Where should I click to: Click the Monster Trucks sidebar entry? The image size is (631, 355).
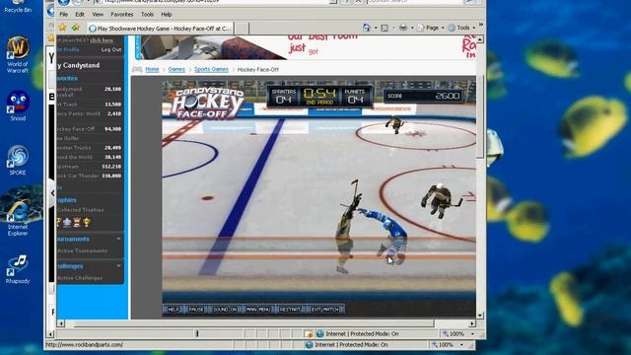tap(90, 148)
